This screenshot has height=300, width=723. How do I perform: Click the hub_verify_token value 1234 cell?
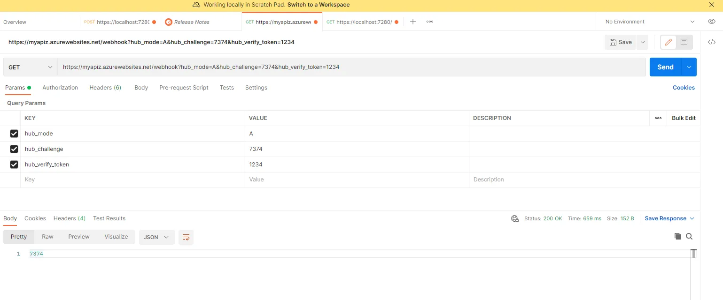point(357,165)
